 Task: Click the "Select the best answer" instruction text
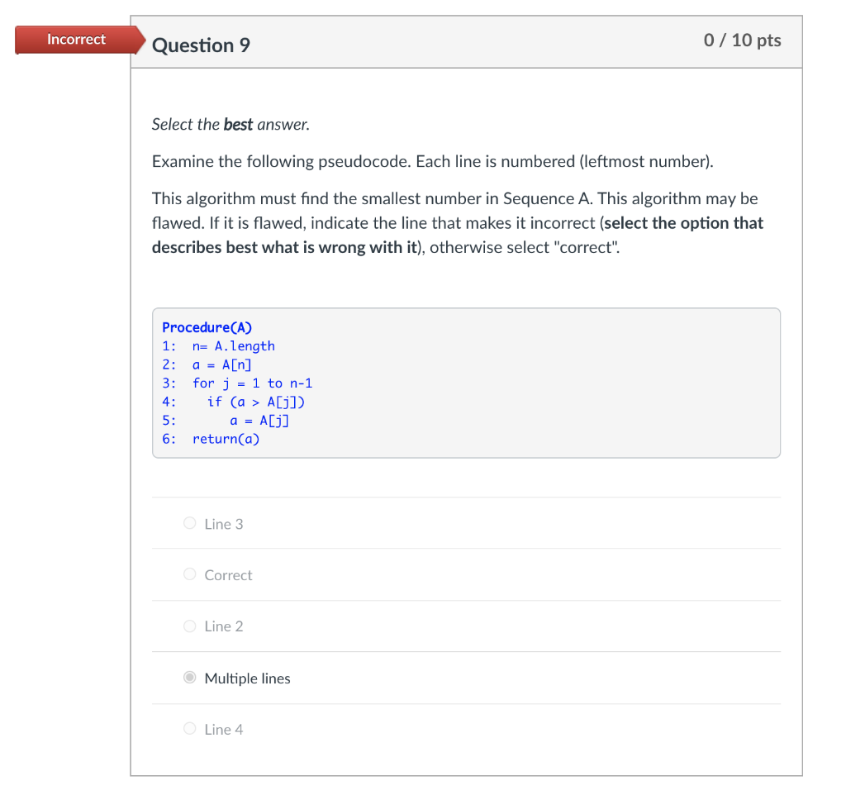tap(230, 124)
